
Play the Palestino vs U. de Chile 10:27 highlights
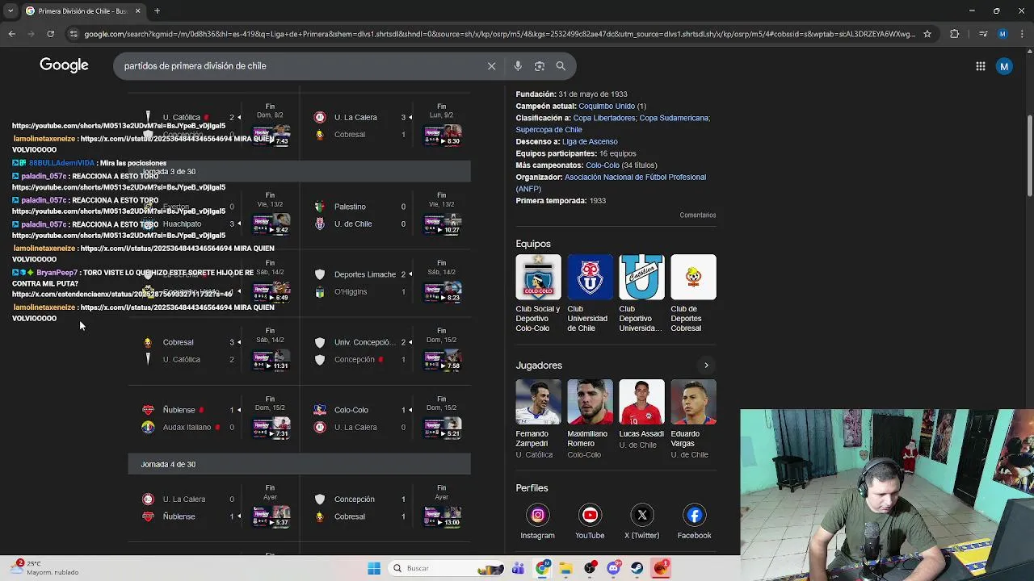(442, 224)
